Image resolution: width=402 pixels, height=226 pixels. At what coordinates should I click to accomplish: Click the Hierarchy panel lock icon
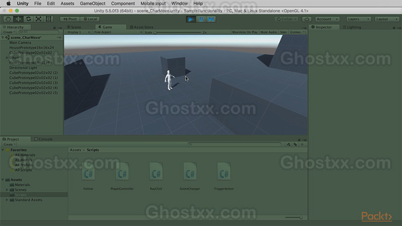[x=54, y=27]
